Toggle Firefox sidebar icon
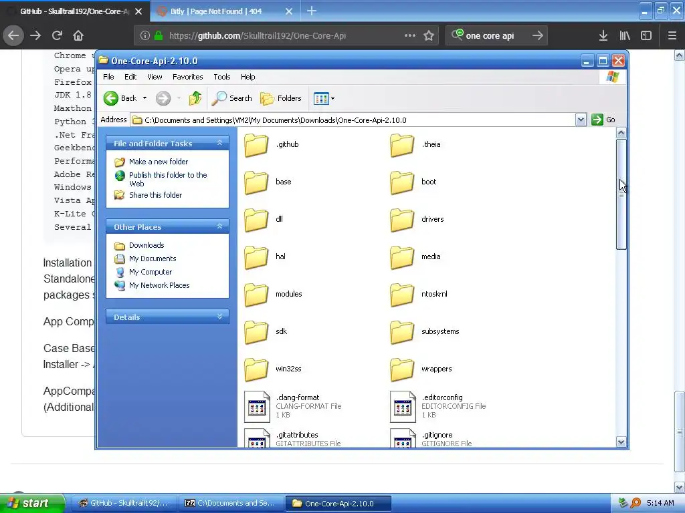Viewport: 685px width, 513px height. pyautogui.click(x=646, y=35)
